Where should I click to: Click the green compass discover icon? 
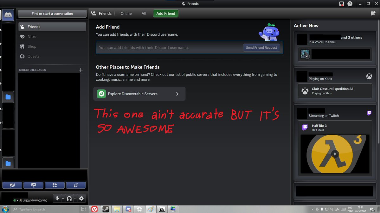[x=101, y=94]
